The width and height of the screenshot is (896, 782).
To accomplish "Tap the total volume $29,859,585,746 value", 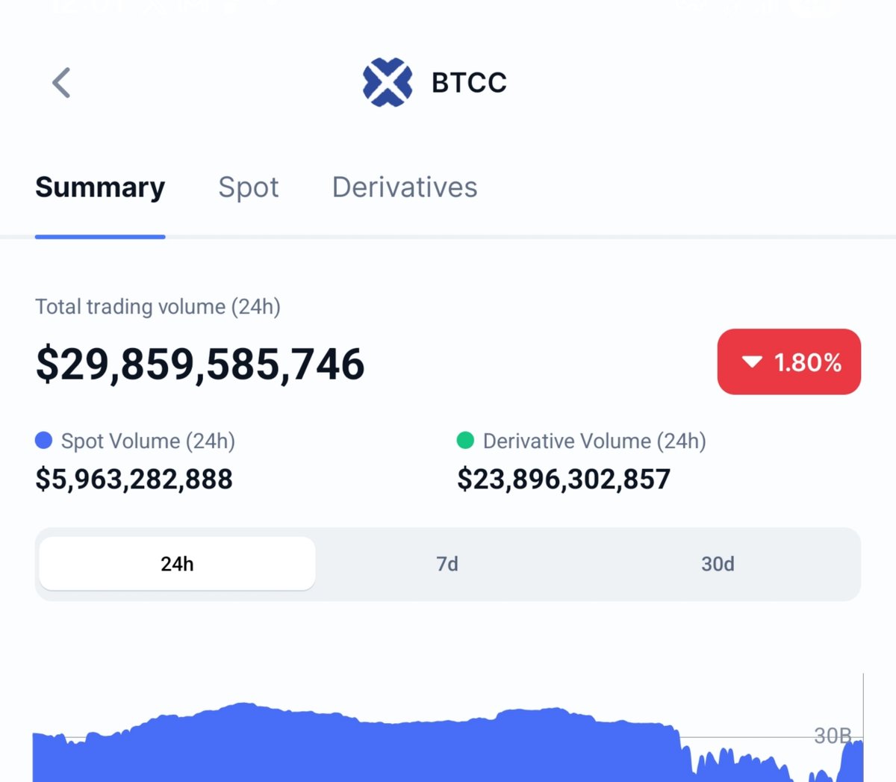I will point(200,364).
